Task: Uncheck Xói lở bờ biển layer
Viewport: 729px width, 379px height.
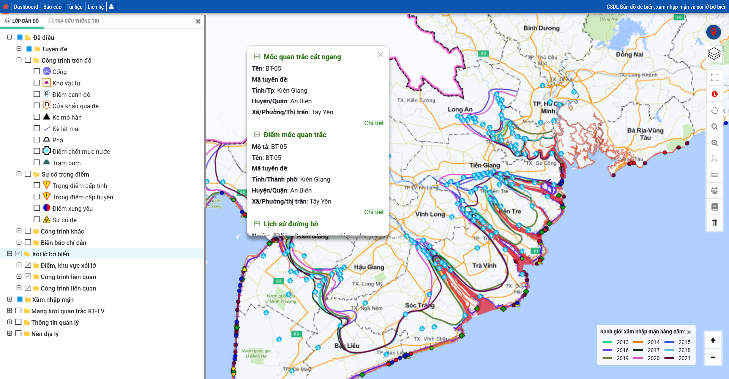Action: [x=19, y=254]
